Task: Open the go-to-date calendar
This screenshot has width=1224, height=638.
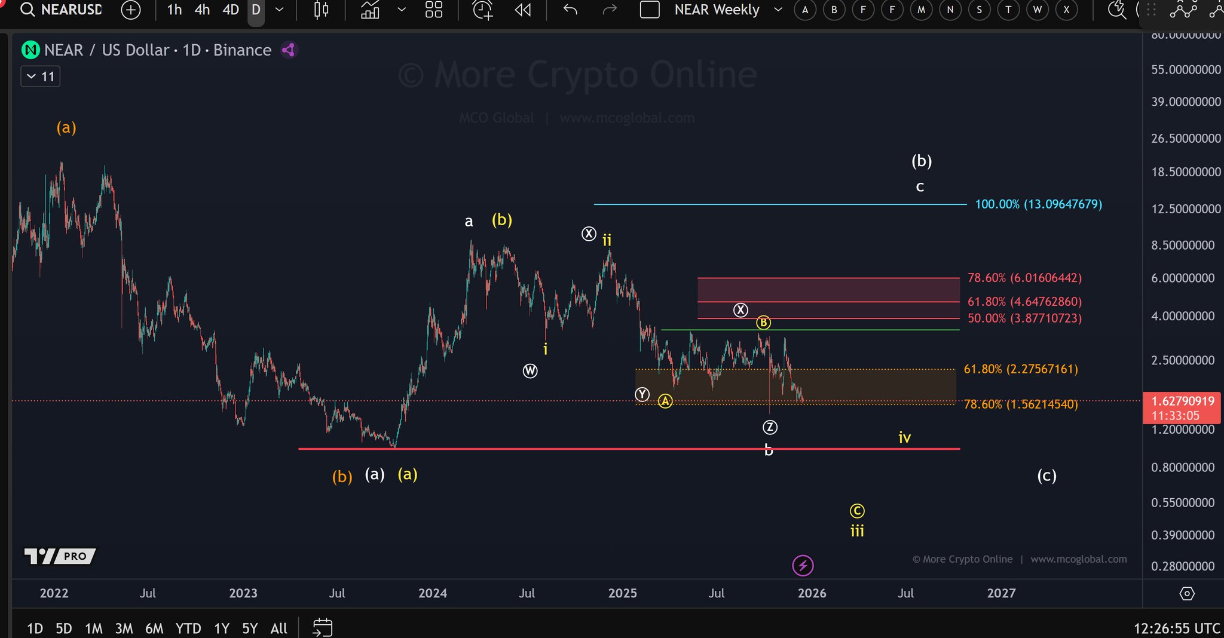Action: coord(323,628)
